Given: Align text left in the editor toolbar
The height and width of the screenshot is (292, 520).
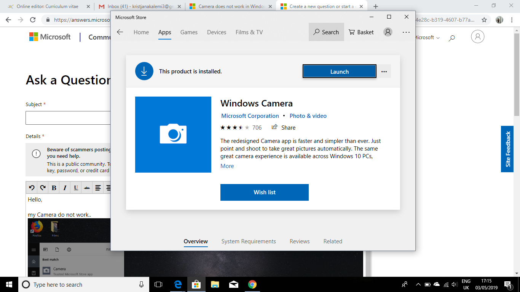Looking at the screenshot, I should tap(98, 187).
